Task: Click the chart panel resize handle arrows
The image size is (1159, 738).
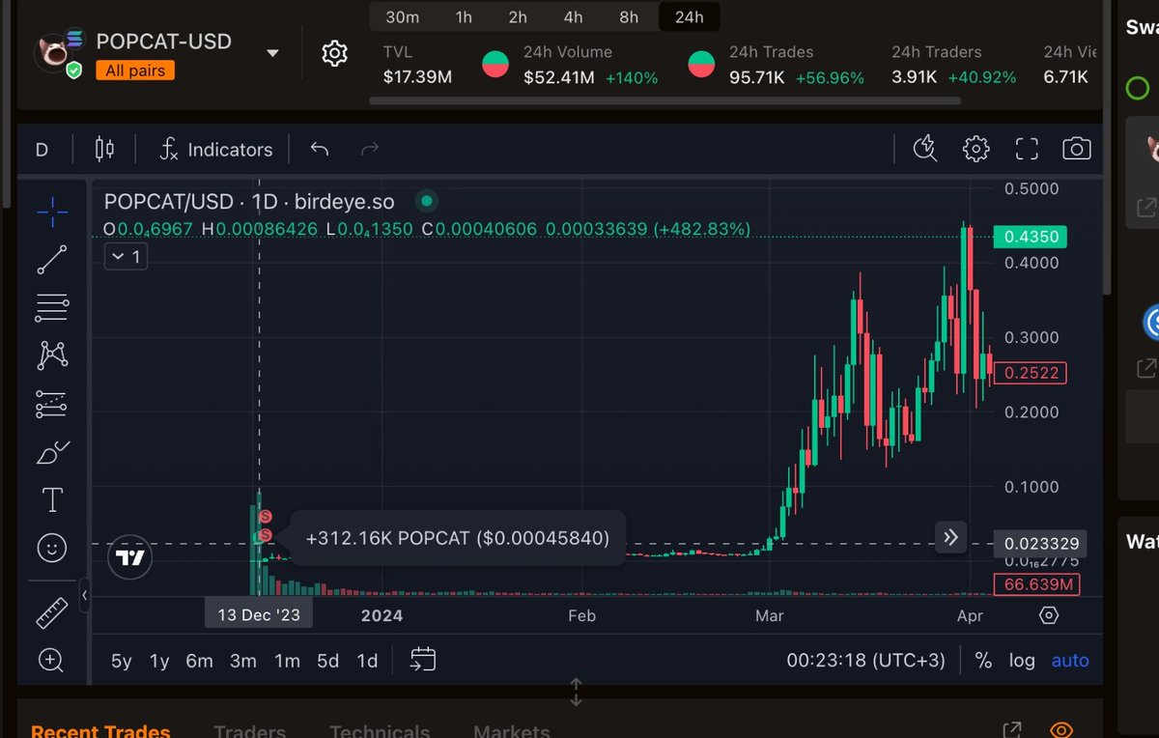Action: [576, 692]
